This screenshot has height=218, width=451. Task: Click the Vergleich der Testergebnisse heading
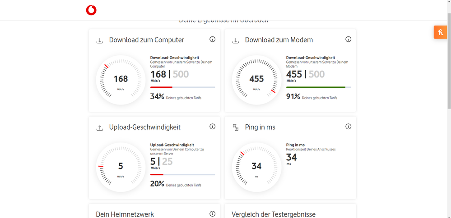tap(274, 214)
